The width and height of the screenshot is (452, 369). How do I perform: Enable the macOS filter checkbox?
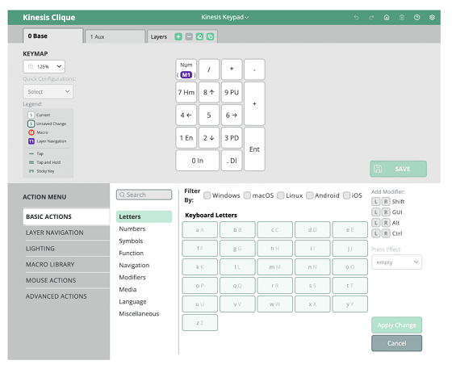coord(247,195)
